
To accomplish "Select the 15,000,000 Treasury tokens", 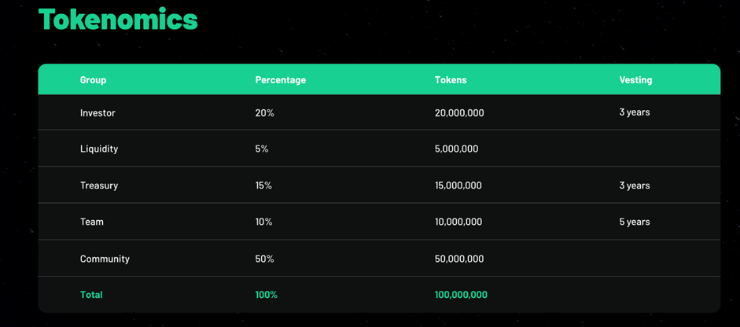I will [458, 186].
